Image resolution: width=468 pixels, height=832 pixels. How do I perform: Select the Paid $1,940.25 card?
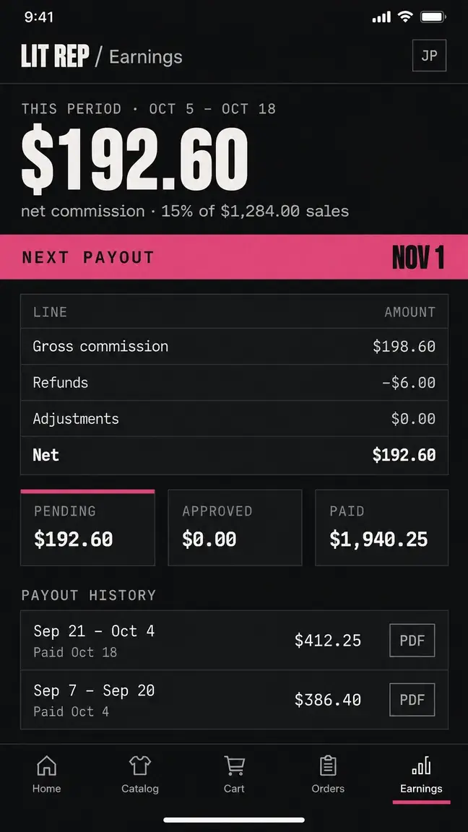tap(381, 527)
